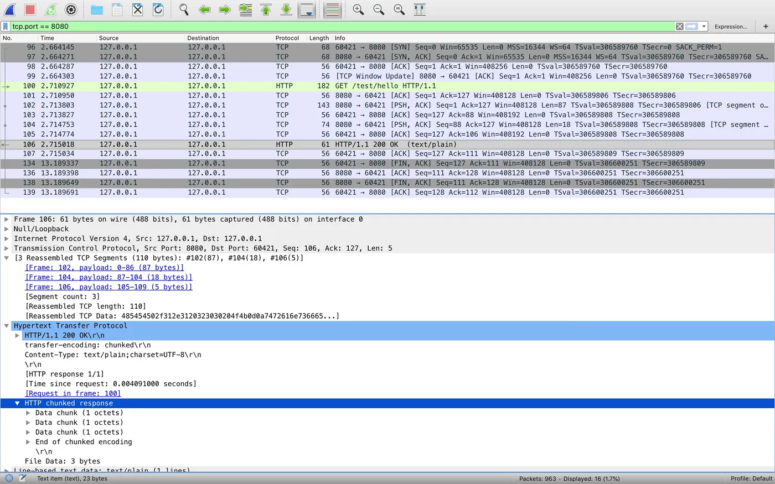Reload the capture file
The image size is (775, 484).
(158, 9)
